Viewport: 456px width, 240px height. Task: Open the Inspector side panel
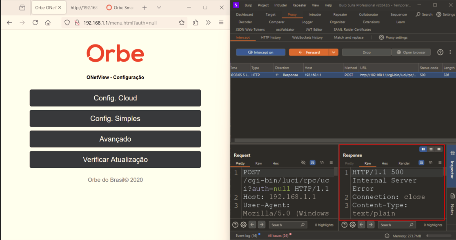coord(452,167)
